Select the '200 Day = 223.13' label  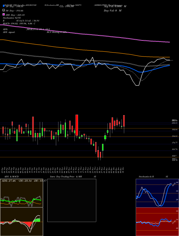tap(15, 15)
